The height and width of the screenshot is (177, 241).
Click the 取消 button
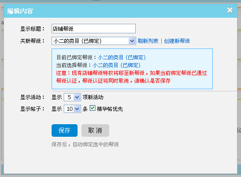coord(95,131)
